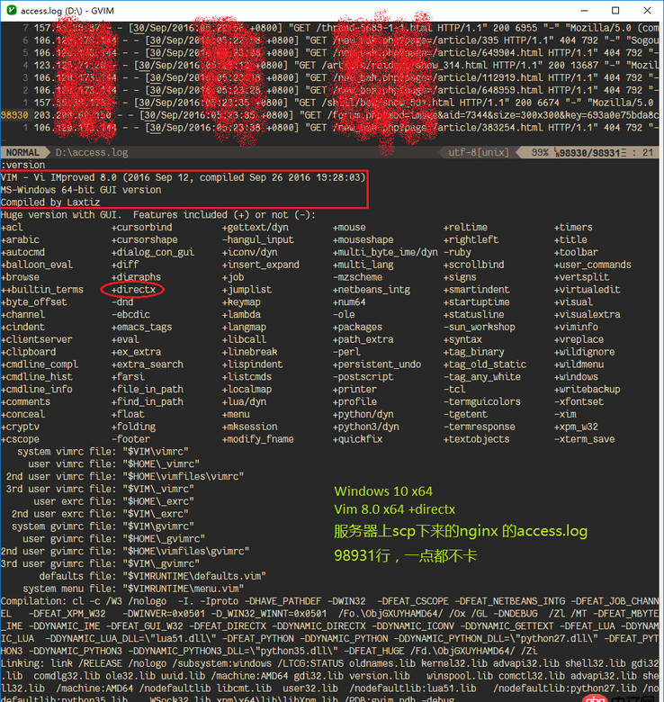Click the defaults file "$VIMRUNTIME\defaults.vim" line
664x702 pixels.
[x=153, y=577]
